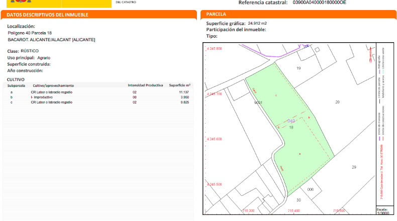The height and width of the screenshot is (221, 397).
Task: Click the north arrow compass on the map
Action: pyautogui.click(x=371, y=55)
